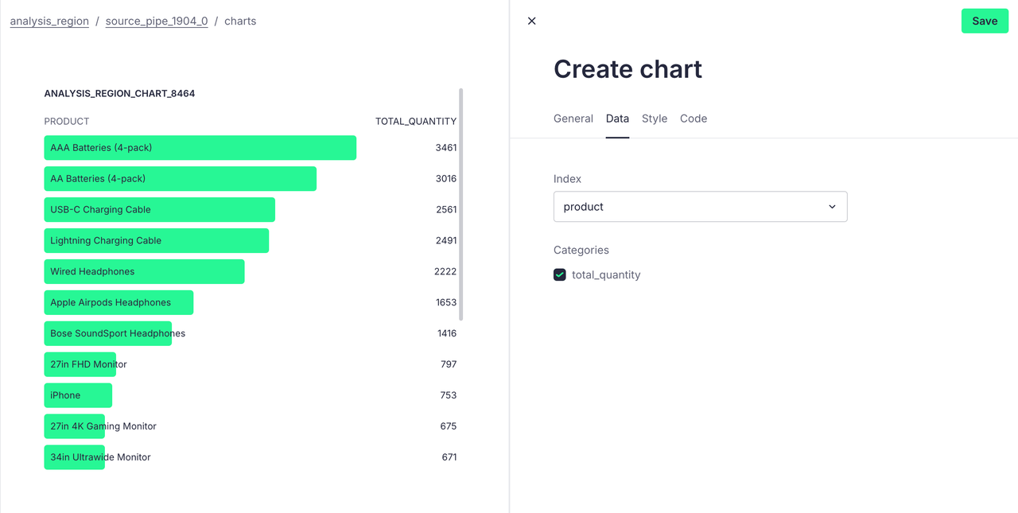Click the AAA Batteries (4-pack) bar
The height and width of the screenshot is (513, 1018).
(x=200, y=148)
